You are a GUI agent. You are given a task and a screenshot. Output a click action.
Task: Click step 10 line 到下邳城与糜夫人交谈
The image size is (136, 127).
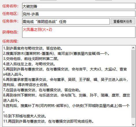point(25,116)
